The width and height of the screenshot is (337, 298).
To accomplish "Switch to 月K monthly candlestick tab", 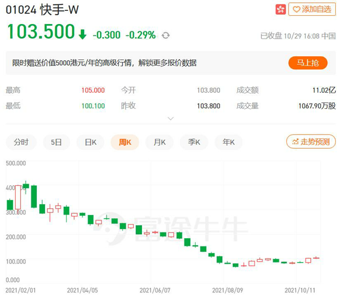I will [x=159, y=142].
